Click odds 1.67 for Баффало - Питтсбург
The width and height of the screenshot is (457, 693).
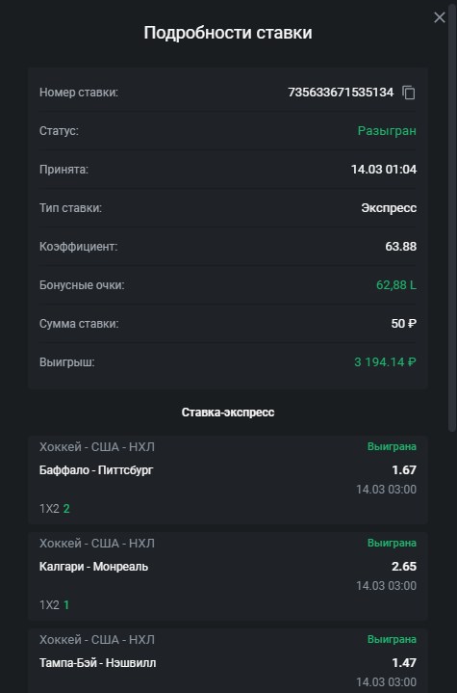click(x=404, y=469)
